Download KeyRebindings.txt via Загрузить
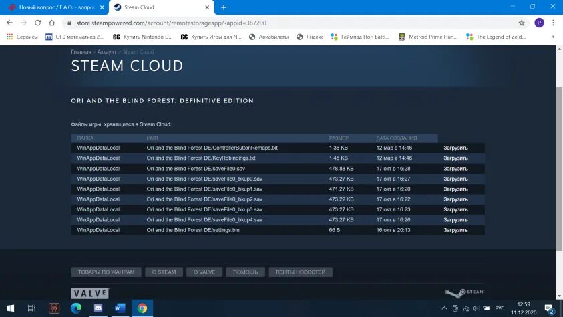 pyautogui.click(x=455, y=158)
